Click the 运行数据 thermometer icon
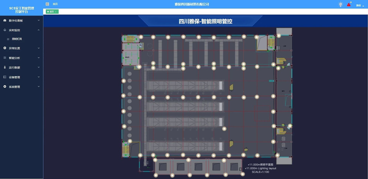368x179 pixels. point(5,67)
